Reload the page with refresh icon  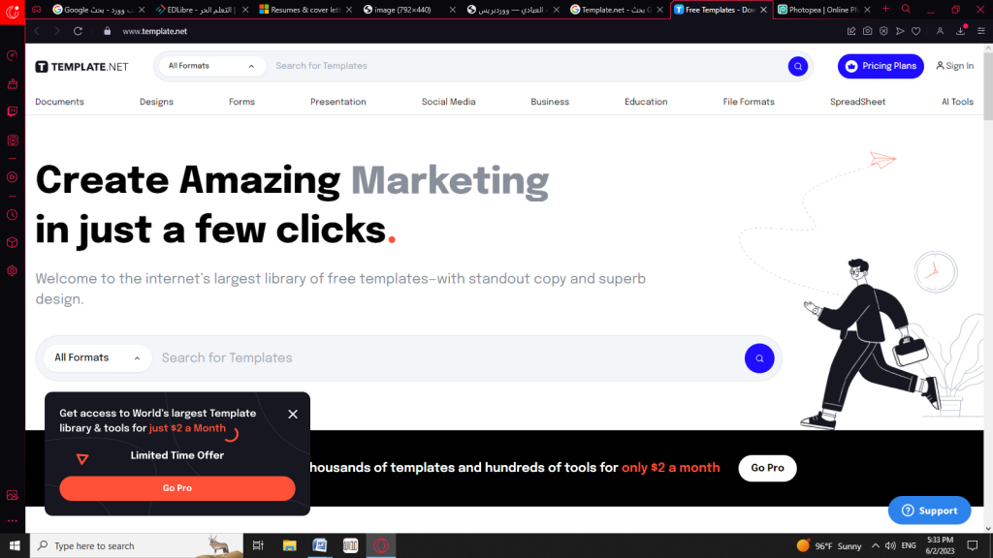point(78,31)
